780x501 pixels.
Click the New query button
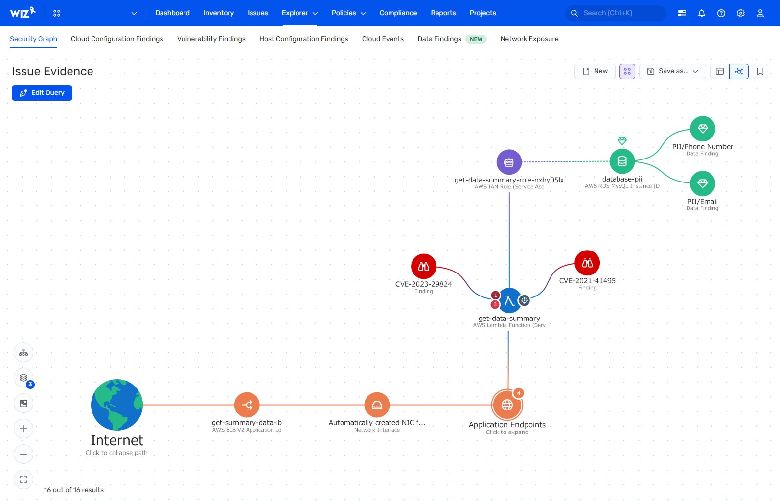coord(595,71)
